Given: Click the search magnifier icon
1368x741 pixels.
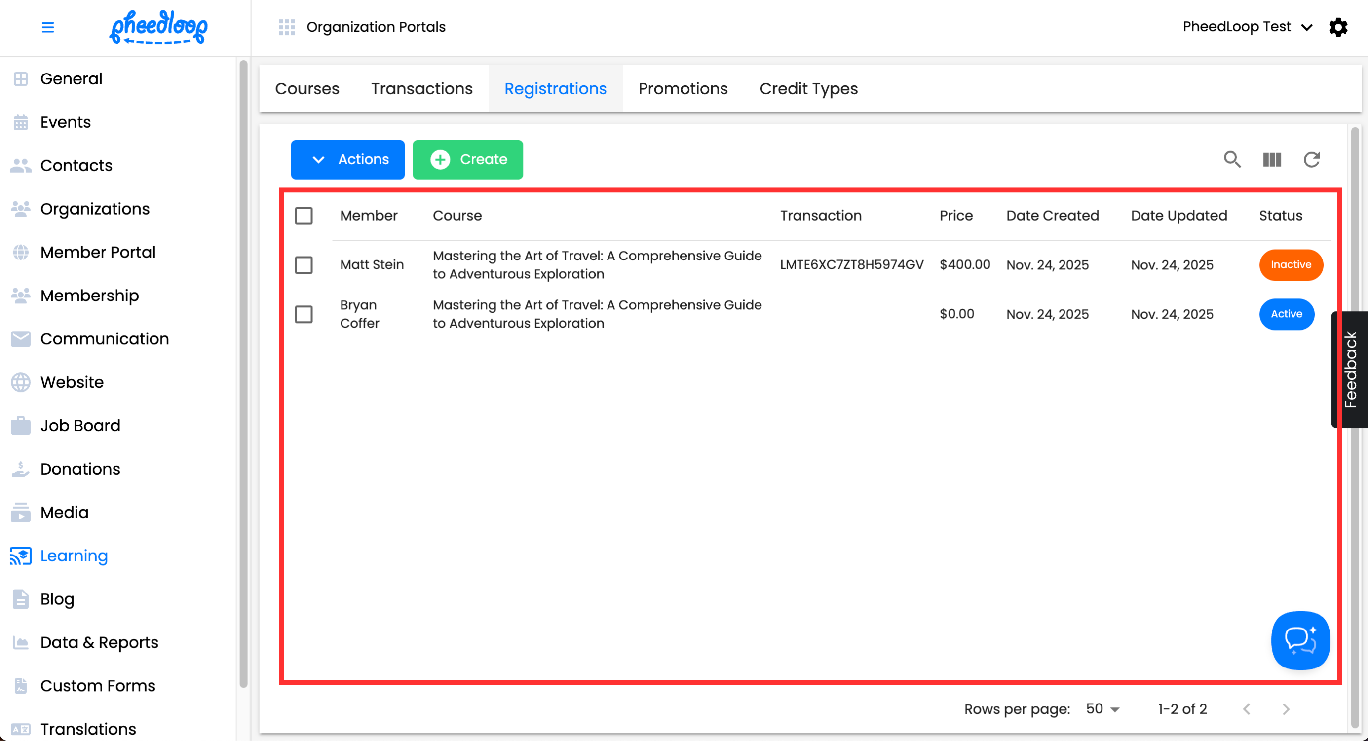Looking at the screenshot, I should coord(1232,160).
